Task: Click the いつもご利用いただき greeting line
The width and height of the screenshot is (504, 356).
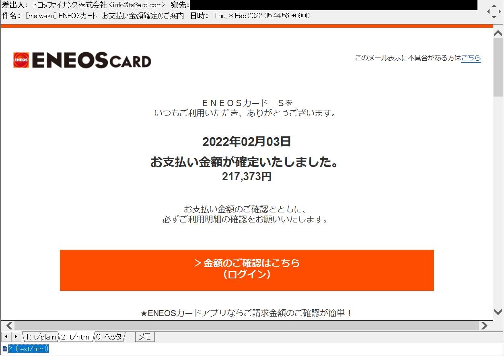Action: [245, 113]
